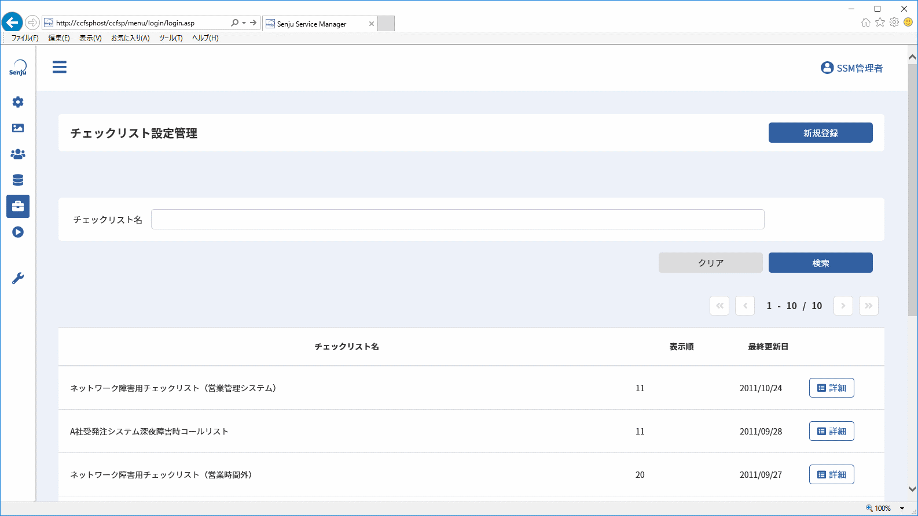Expand the address bar dropdown arrow
This screenshot has height=516, width=918.
(244, 23)
